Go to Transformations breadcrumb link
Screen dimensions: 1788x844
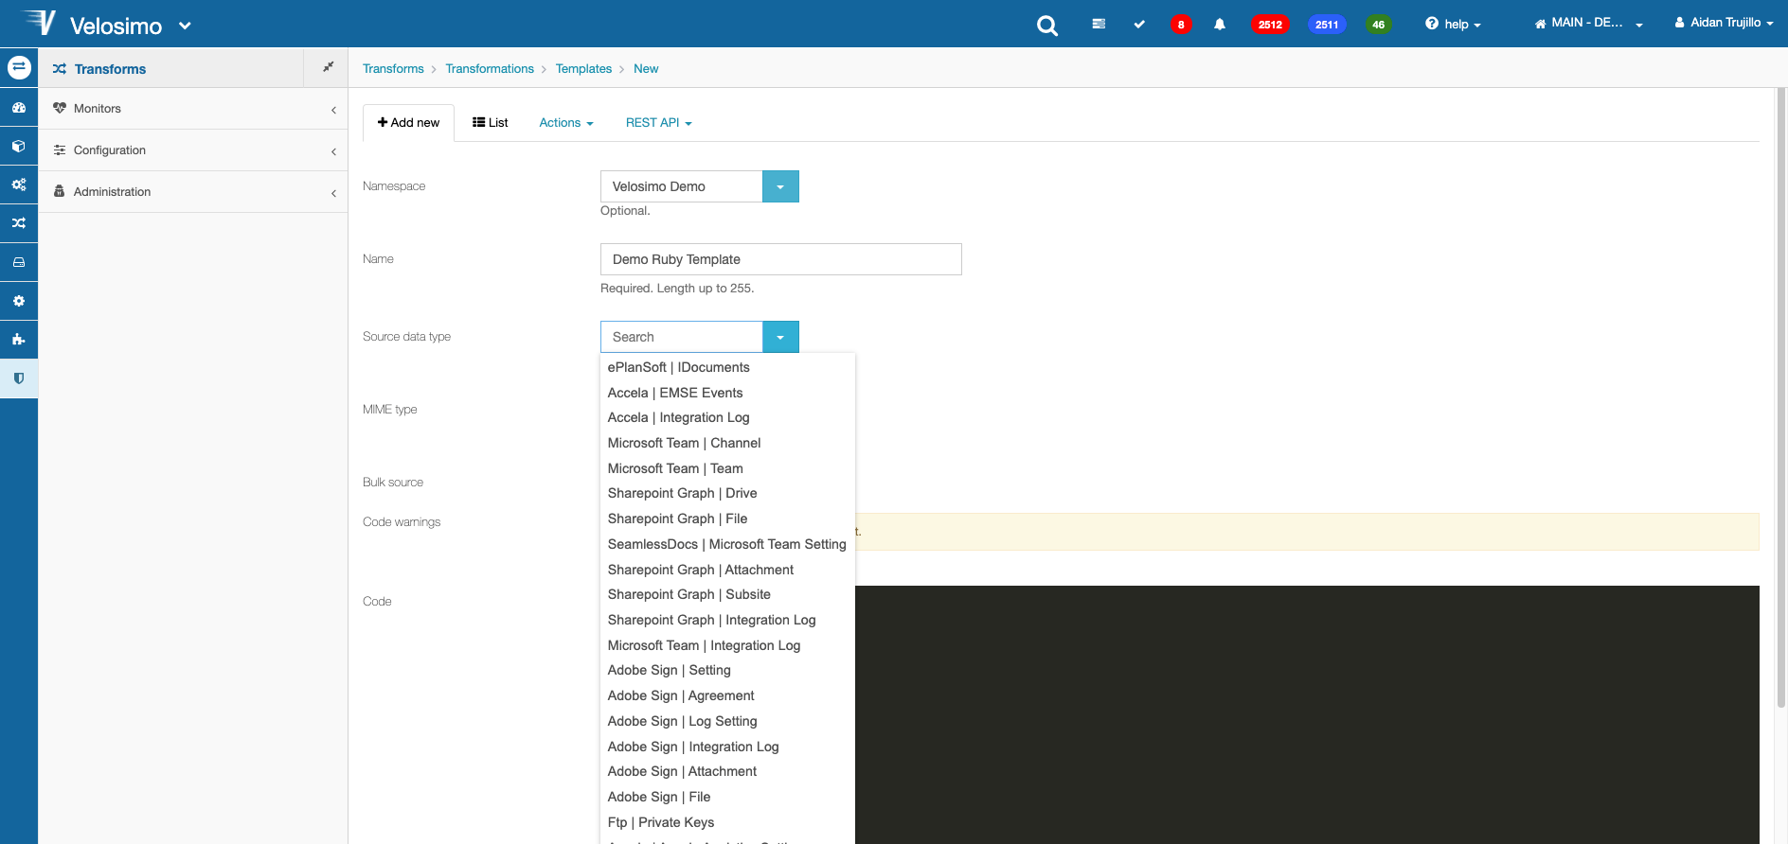(490, 69)
